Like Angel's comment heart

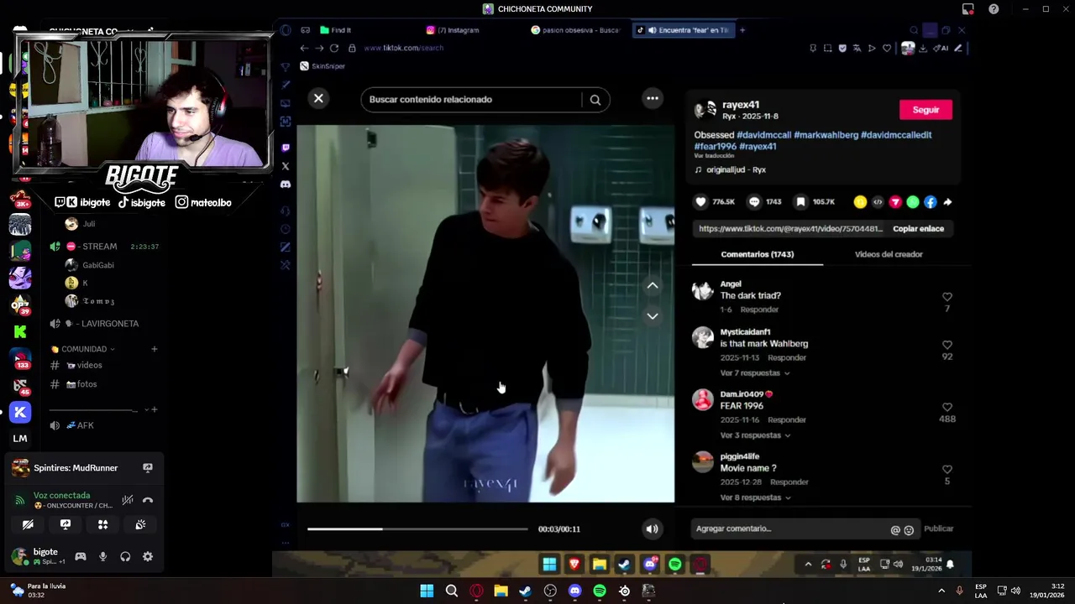pyautogui.click(x=947, y=297)
